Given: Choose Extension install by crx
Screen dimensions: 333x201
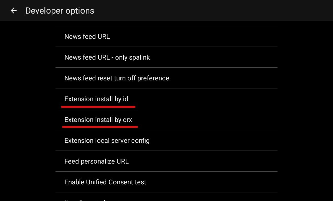Looking at the screenshot, I should (x=98, y=120).
